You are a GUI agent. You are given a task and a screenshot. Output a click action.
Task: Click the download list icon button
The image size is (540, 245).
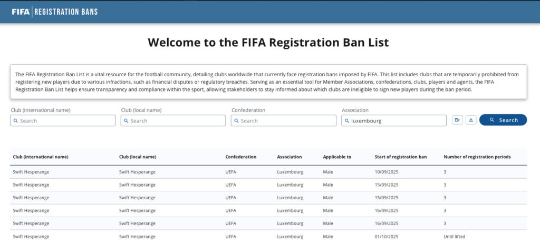pyautogui.click(x=471, y=120)
